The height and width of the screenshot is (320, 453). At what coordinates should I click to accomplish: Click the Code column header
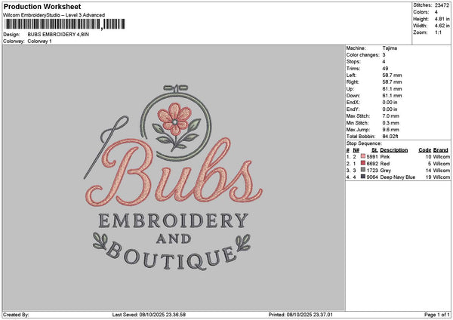coord(425,150)
